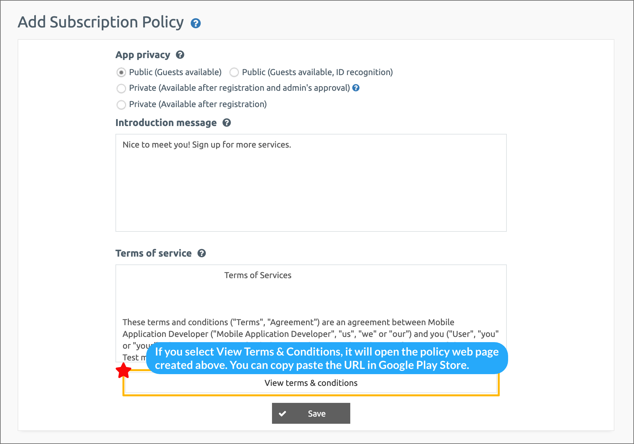Open the Introduction message help icon
Screen dimensions: 634x444
click(x=227, y=123)
